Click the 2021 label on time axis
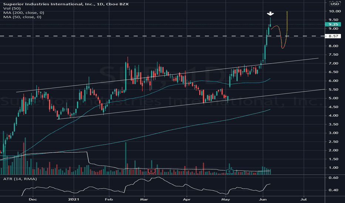Viewport: 345px width, 203px height. pyautogui.click(x=74, y=199)
